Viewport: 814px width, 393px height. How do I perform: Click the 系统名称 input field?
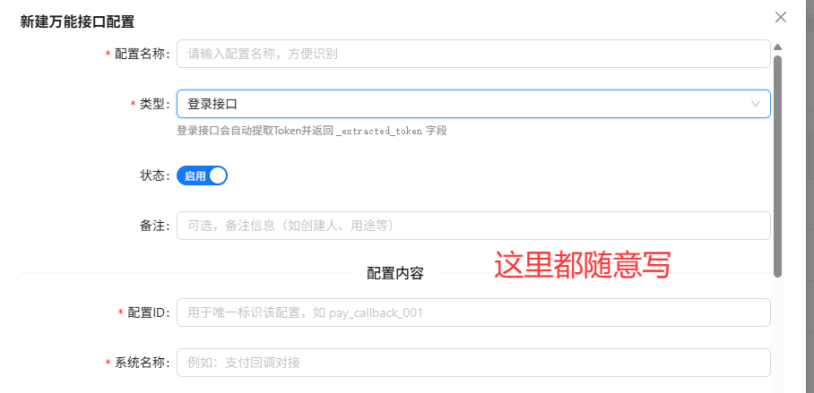[473, 363]
